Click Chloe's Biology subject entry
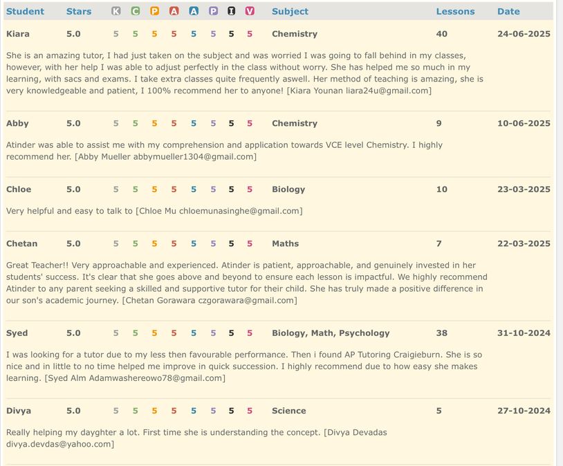This screenshot has width=563, height=466. coord(288,189)
